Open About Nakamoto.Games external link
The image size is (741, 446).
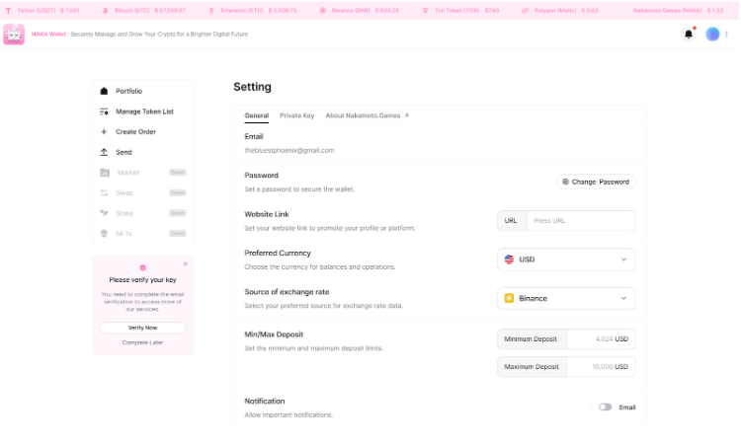(x=367, y=115)
